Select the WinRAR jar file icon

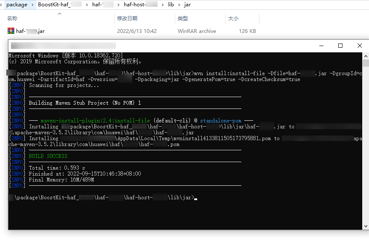tap(11, 31)
